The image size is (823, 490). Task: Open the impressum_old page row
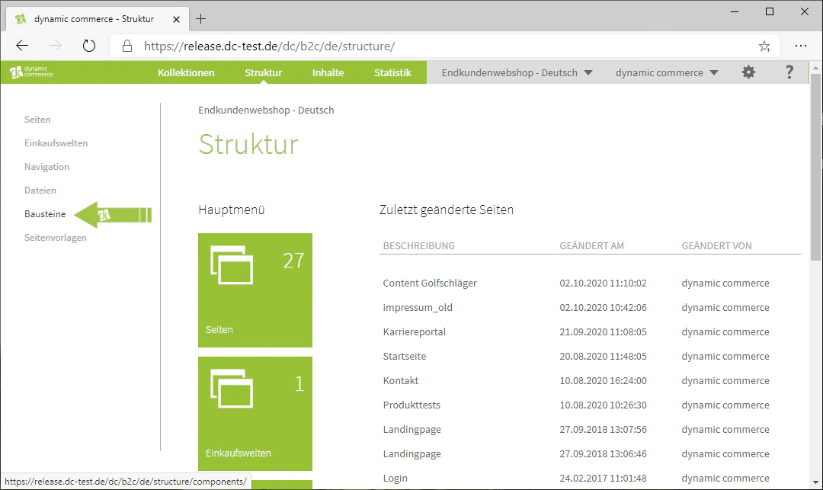click(591, 307)
